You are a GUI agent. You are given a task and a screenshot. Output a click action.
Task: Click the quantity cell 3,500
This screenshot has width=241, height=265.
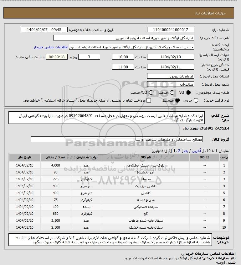(x=55, y=220)
